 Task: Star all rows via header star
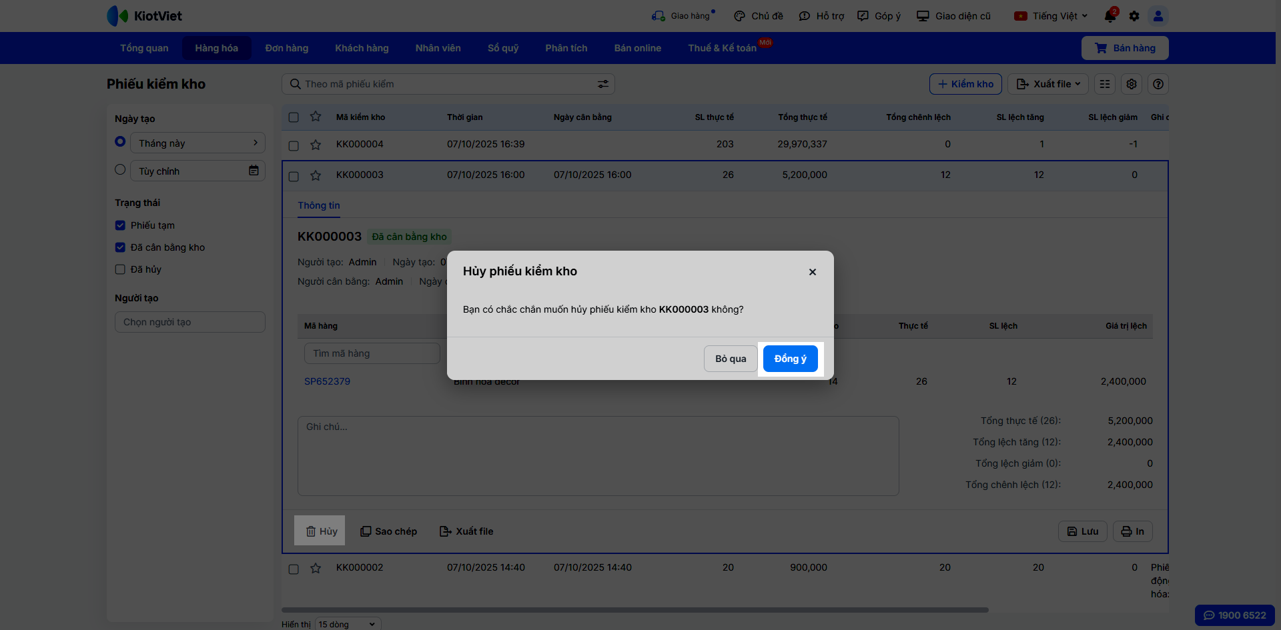316,117
